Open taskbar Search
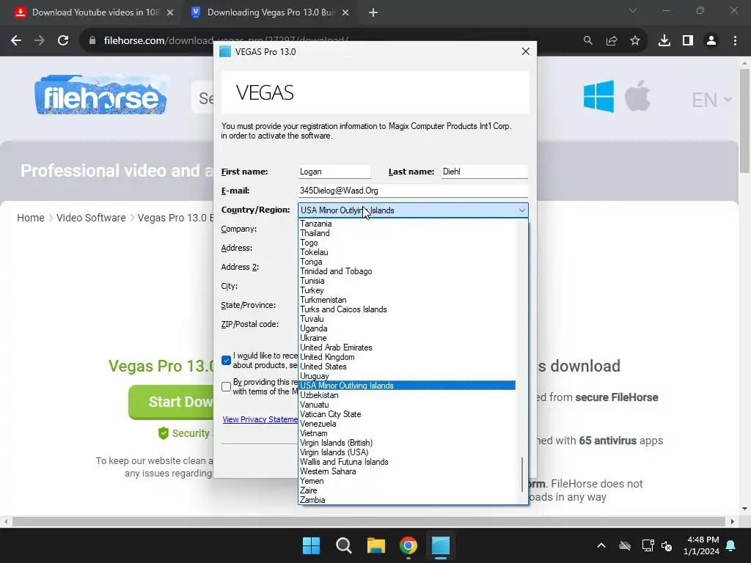 (x=343, y=545)
